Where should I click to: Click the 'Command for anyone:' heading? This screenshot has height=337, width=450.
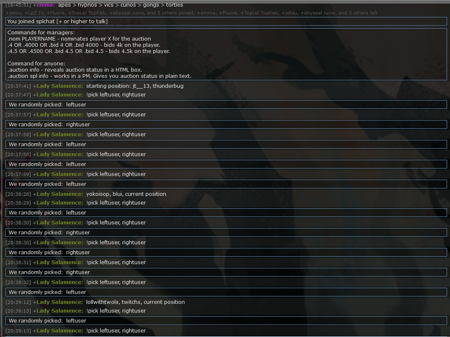coord(36,64)
